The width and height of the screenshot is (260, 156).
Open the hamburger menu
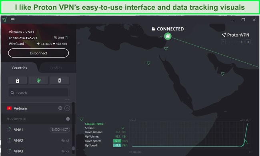pos(13,20)
